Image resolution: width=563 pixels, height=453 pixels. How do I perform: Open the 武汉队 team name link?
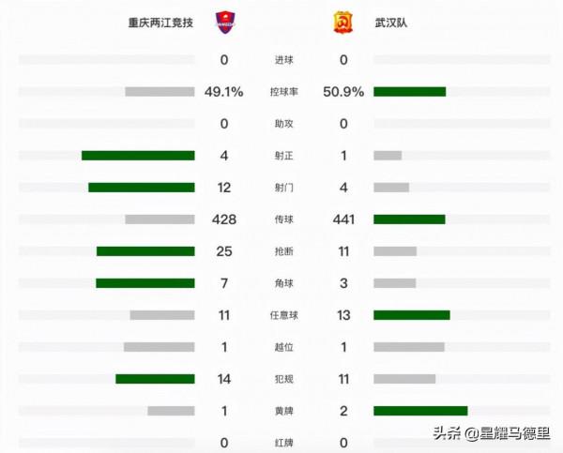click(392, 23)
